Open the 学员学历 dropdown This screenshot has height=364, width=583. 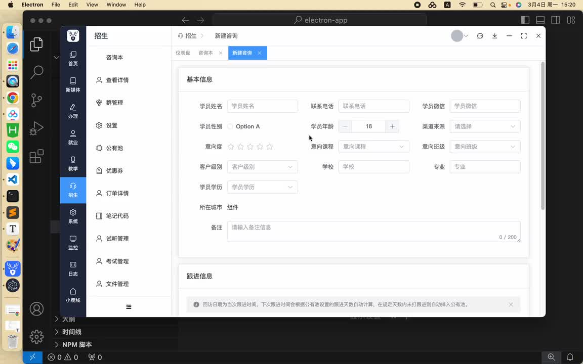point(262,187)
